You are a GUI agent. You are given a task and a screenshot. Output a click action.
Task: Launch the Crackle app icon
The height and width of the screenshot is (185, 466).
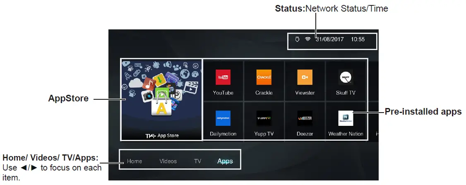264,77
